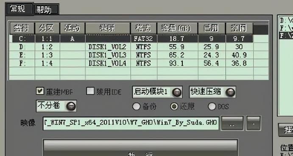This screenshot has width=293, height=156.
Task: Click the 已用 column header
Action: (212, 28)
